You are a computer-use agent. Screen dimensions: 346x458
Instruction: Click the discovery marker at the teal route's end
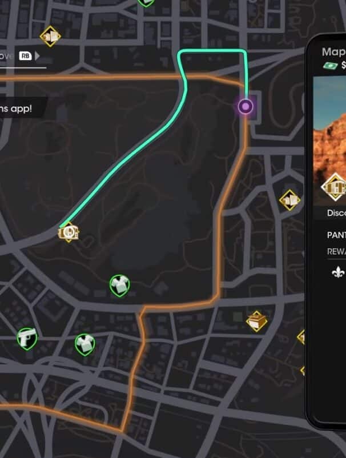point(69,232)
